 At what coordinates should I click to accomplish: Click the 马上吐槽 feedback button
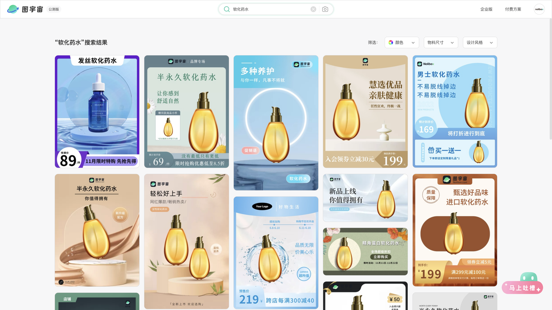click(x=522, y=288)
